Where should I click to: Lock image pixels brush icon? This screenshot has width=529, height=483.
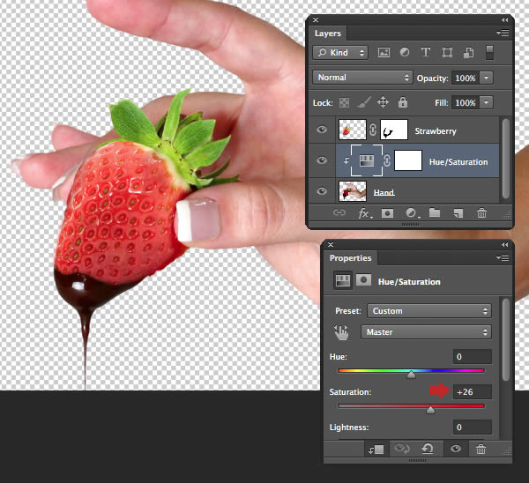[x=363, y=102]
